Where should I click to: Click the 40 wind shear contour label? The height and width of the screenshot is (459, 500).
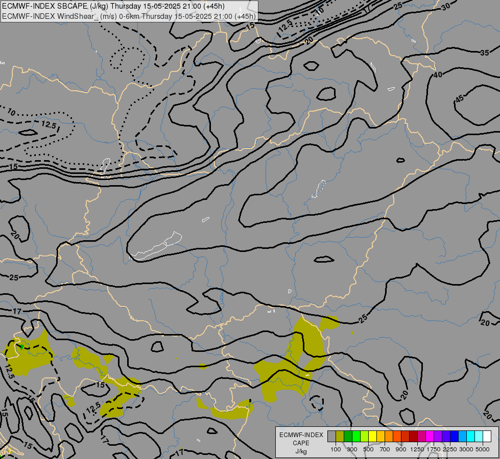click(438, 75)
